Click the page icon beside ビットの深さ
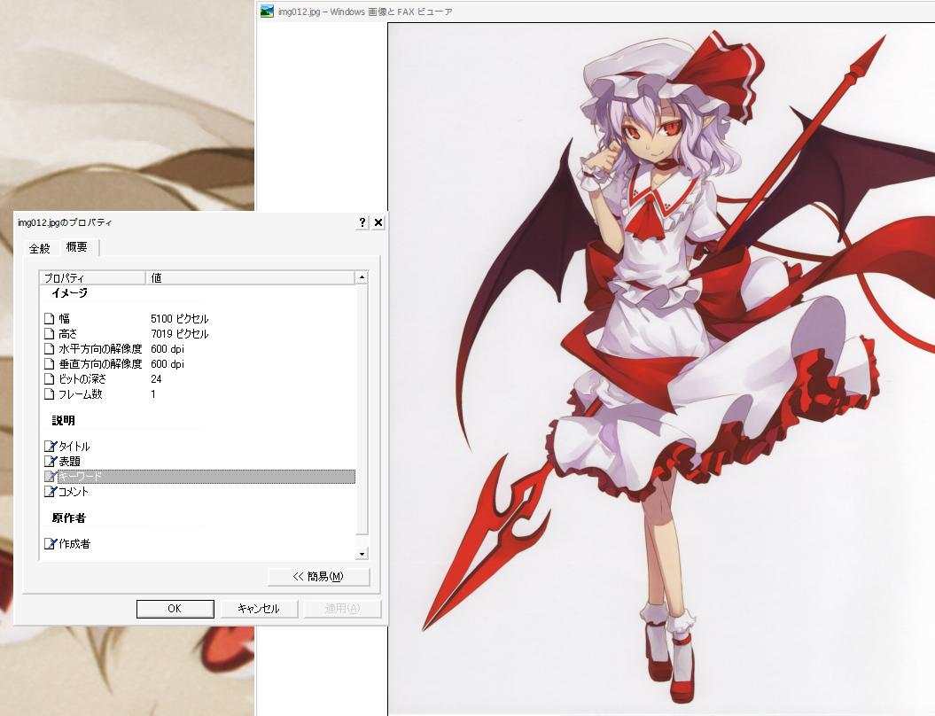The height and width of the screenshot is (716, 935). 50,379
